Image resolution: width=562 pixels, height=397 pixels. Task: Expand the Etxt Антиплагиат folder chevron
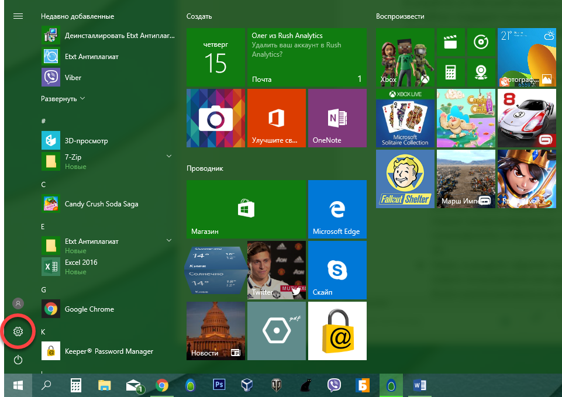(x=169, y=241)
